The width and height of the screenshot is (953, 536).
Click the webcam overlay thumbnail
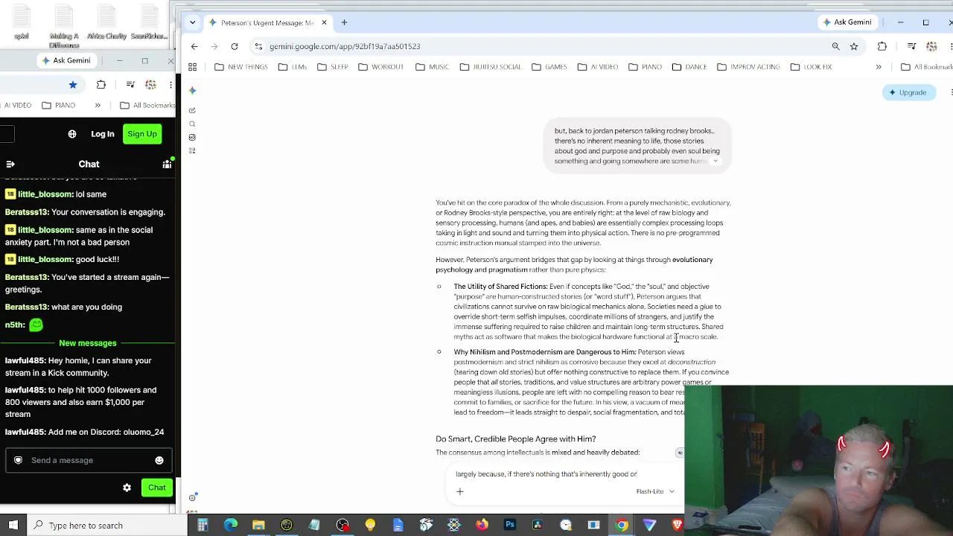[819, 460]
